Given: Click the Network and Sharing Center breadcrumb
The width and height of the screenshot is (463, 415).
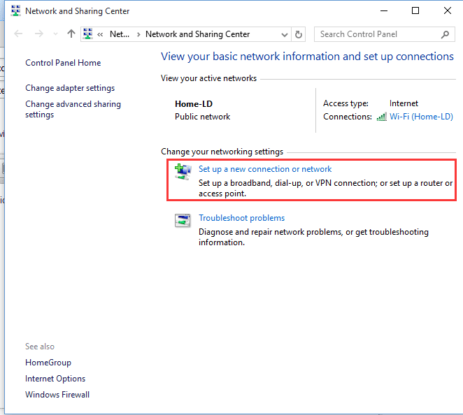Looking at the screenshot, I should (197, 34).
